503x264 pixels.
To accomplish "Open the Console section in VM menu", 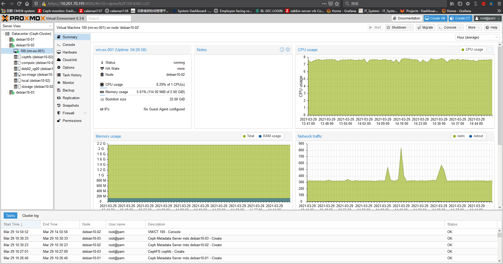I will 72,45.
